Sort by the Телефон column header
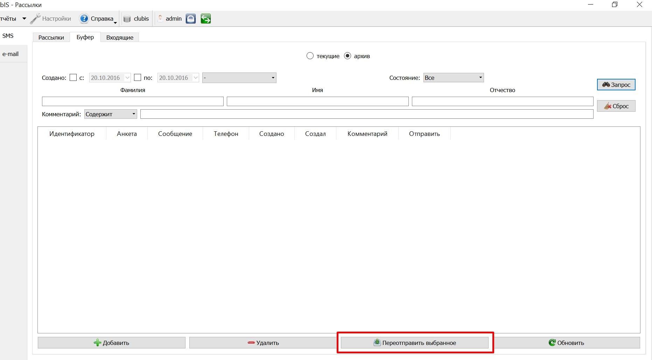The height and width of the screenshot is (360, 652). (x=226, y=134)
